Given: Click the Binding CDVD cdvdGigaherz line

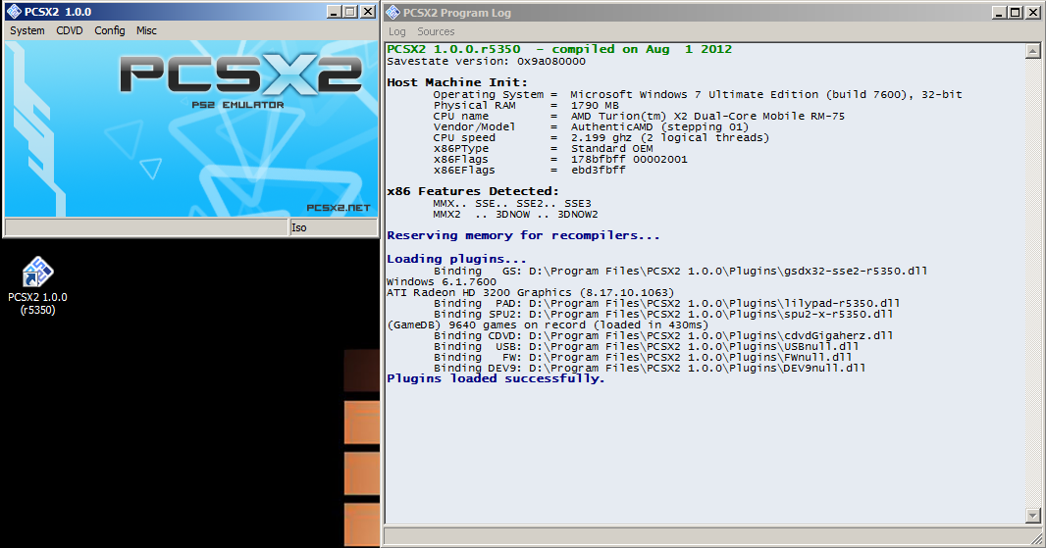Looking at the screenshot, I should click(663, 336).
